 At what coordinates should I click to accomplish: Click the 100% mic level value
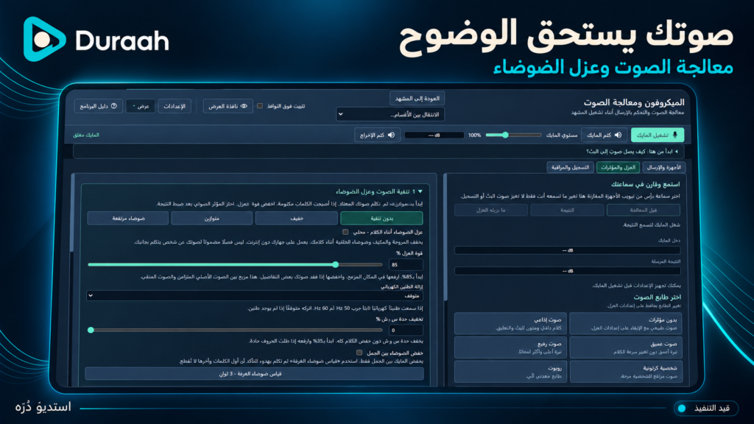tap(475, 135)
